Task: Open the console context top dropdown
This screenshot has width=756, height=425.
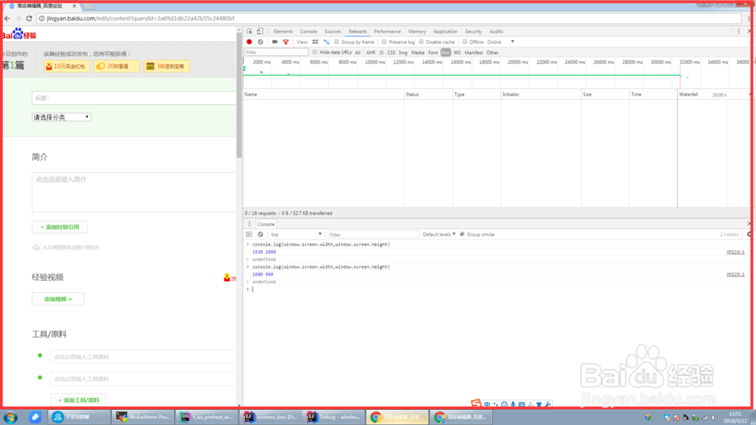Action: click(296, 235)
